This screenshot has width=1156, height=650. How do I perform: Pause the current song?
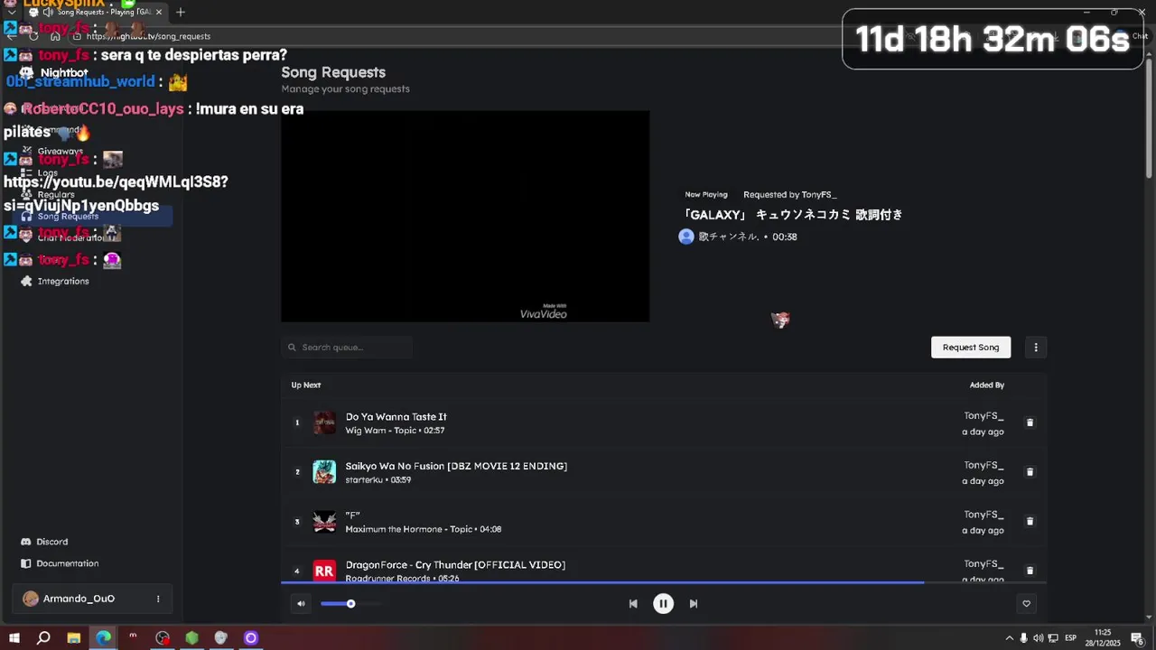[x=663, y=604]
